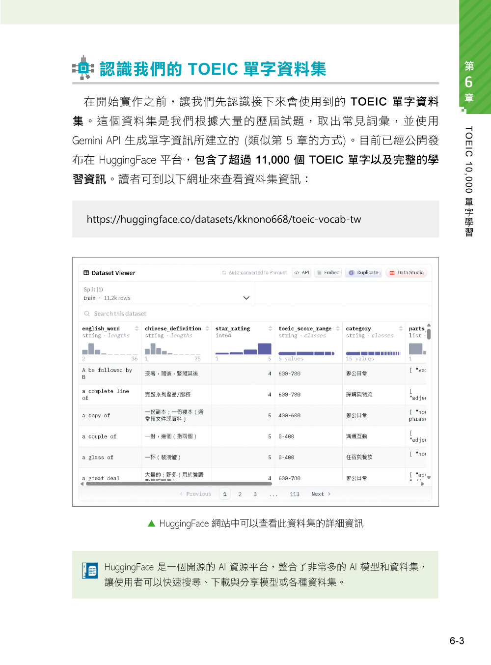This screenshot has width=491, height=665.
Task: Sort by the english_word column arrows
Action: point(136,328)
